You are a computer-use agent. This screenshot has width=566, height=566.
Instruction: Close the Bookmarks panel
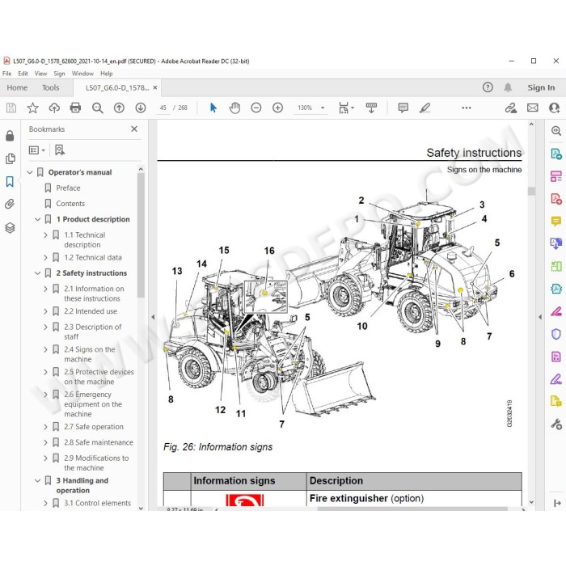pos(134,129)
